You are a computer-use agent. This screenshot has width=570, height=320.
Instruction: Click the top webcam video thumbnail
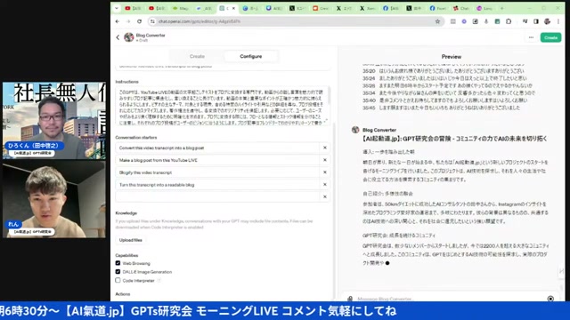pyautogui.click(x=54, y=121)
